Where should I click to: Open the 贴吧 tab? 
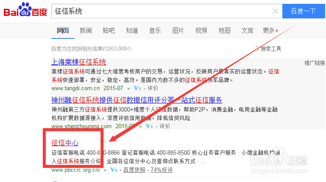pos(109,30)
